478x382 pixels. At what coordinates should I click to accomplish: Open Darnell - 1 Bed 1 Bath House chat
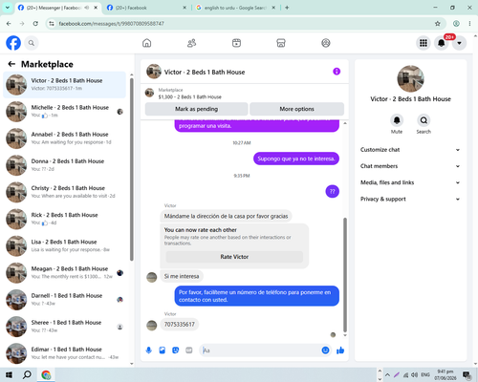pos(64,300)
